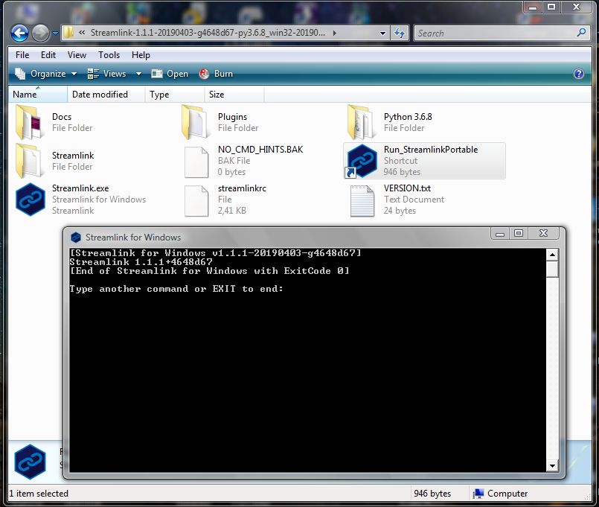This screenshot has height=507, width=599.
Task: Refresh the current folder view
Action: (x=400, y=33)
